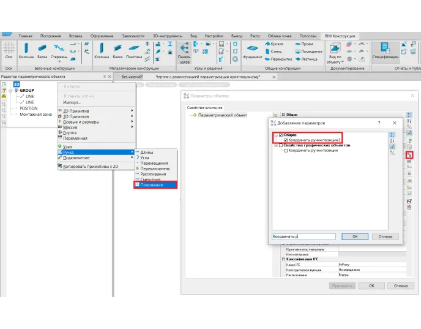
Task: Switch to the 3D-инструменты ribbon tab
Action: click(167, 36)
